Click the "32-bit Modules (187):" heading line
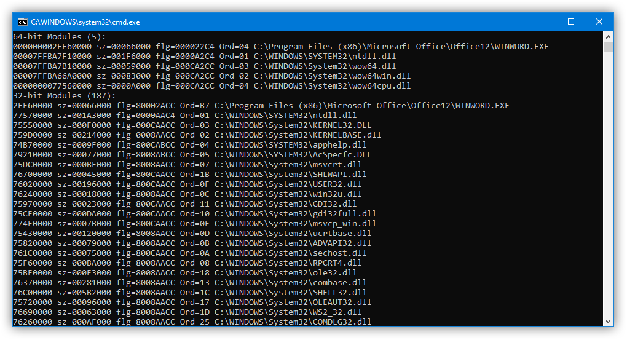The image size is (627, 340). (x=65, y=96)
